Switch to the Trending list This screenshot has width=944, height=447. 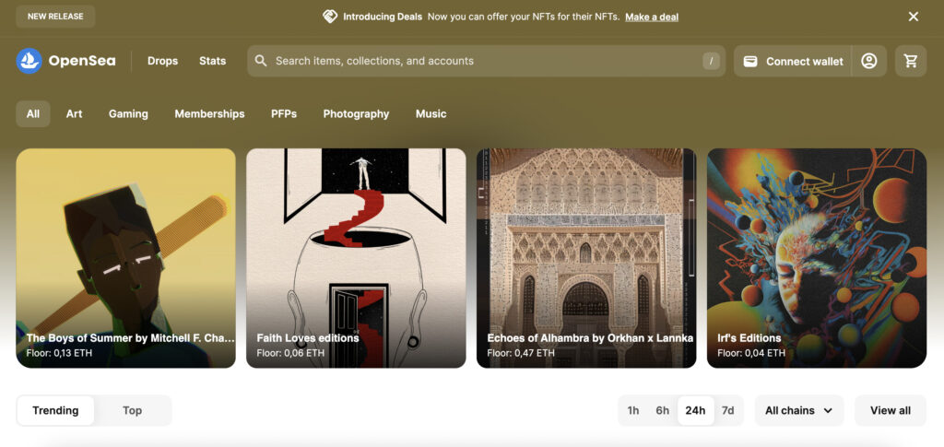[x=55, y=410]
